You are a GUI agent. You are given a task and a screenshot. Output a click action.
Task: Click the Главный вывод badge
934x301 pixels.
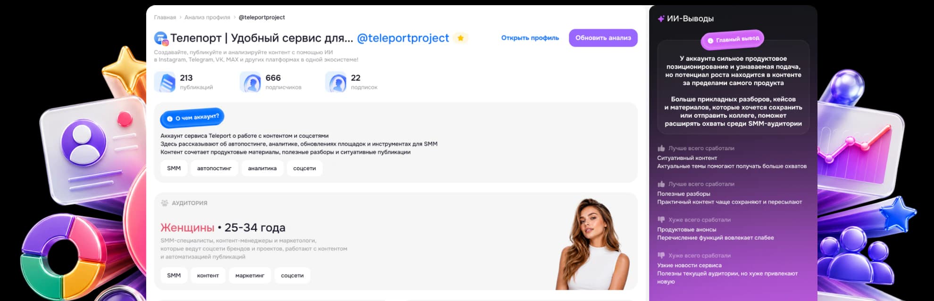click(733, 40)
